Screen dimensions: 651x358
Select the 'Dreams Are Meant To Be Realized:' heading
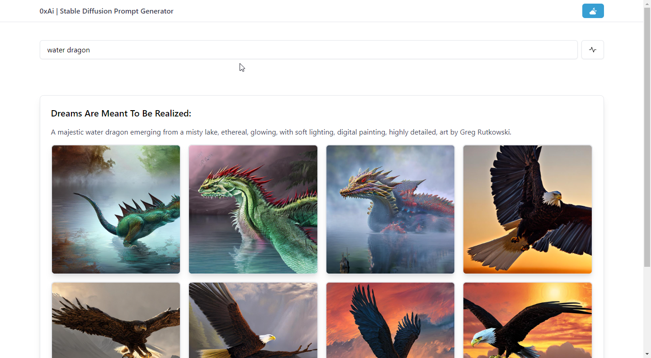121,113
